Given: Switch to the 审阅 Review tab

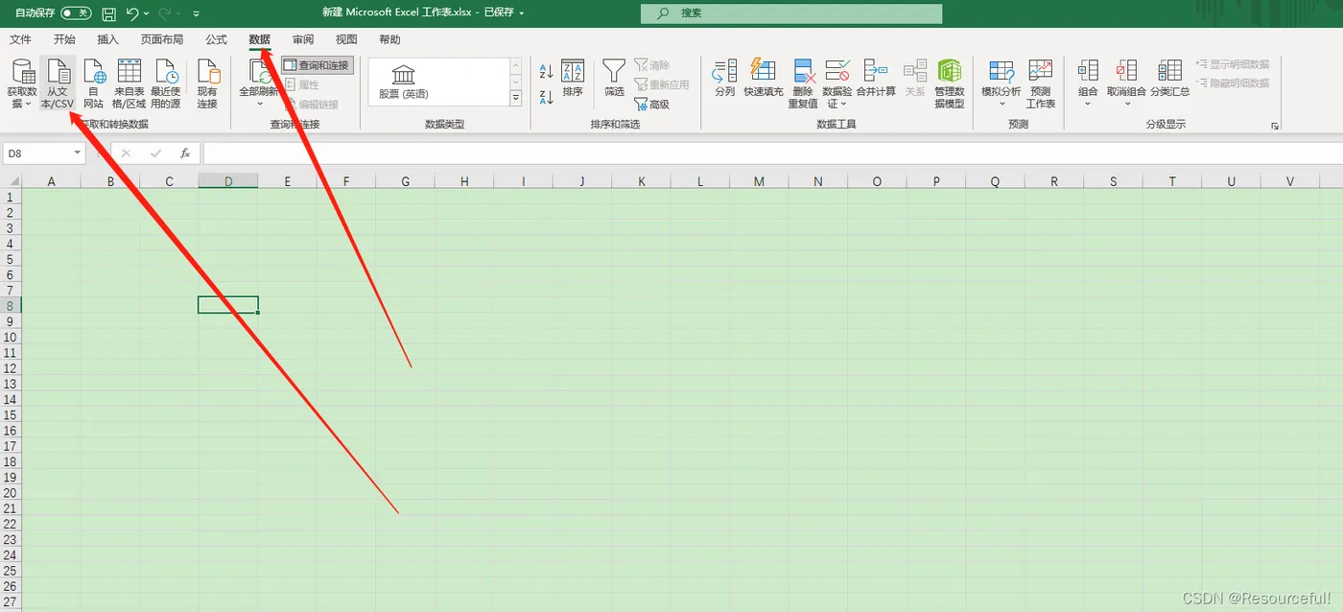Looking at the screenshot, I should 303,39.
